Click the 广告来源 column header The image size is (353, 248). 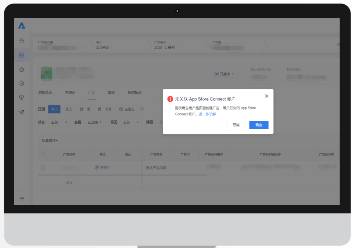coord(156,154)
